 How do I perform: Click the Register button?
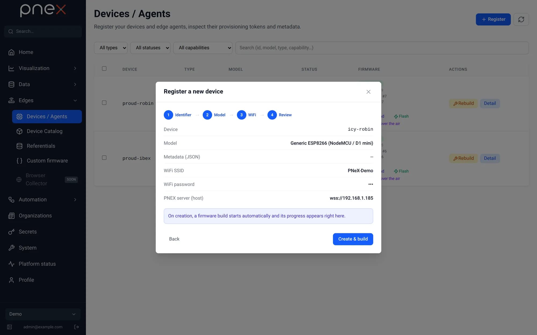click(x=493, y=19)
